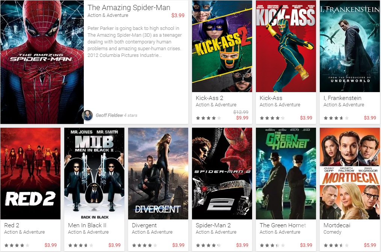The image size is (381, 252).
Task: Click the star rating under Kick-Ass 2
Action: pyautogui.click(x=209, y=118)
